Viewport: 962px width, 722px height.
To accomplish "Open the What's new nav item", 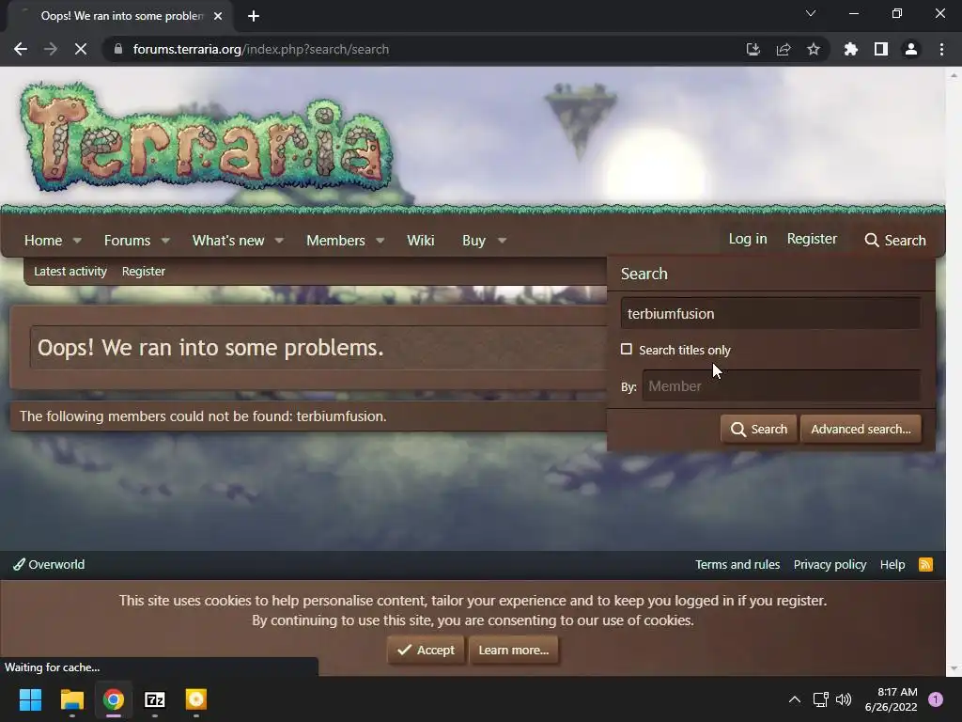I will [x=228, y=240].
